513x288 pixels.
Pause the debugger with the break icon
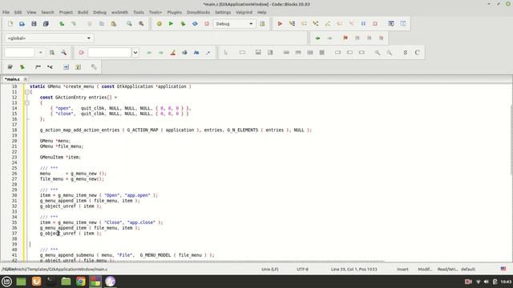[x=363, y=23]
